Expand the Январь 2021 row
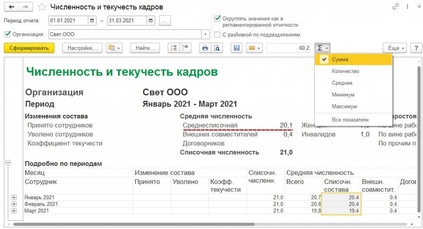423x229 pixels. (14, 198)
